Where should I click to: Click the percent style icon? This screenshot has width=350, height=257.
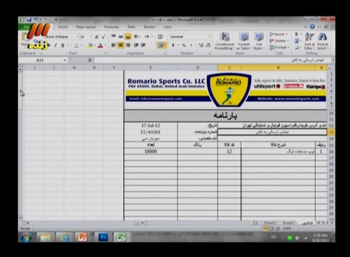pos(183,45)
